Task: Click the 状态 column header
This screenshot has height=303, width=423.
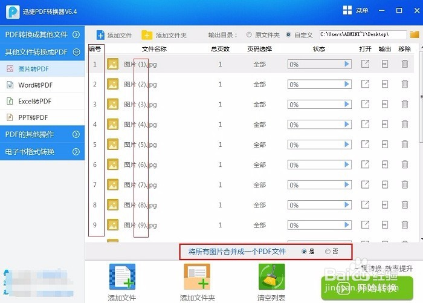Action: pyautogui.click(x=319, y=49)
